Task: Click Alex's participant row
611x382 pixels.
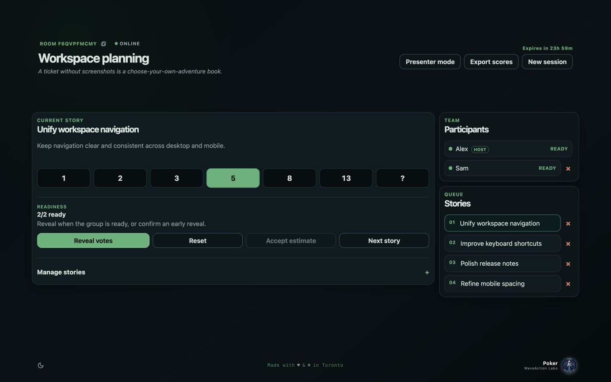Action: [508, 149]
